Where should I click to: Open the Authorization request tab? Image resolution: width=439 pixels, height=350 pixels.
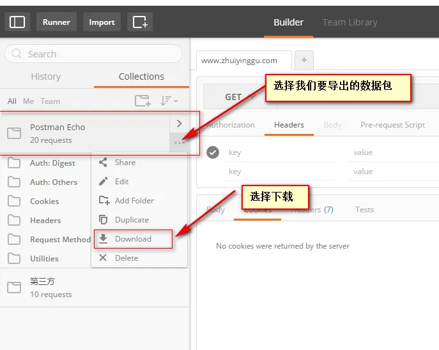[x=231, y=125]
